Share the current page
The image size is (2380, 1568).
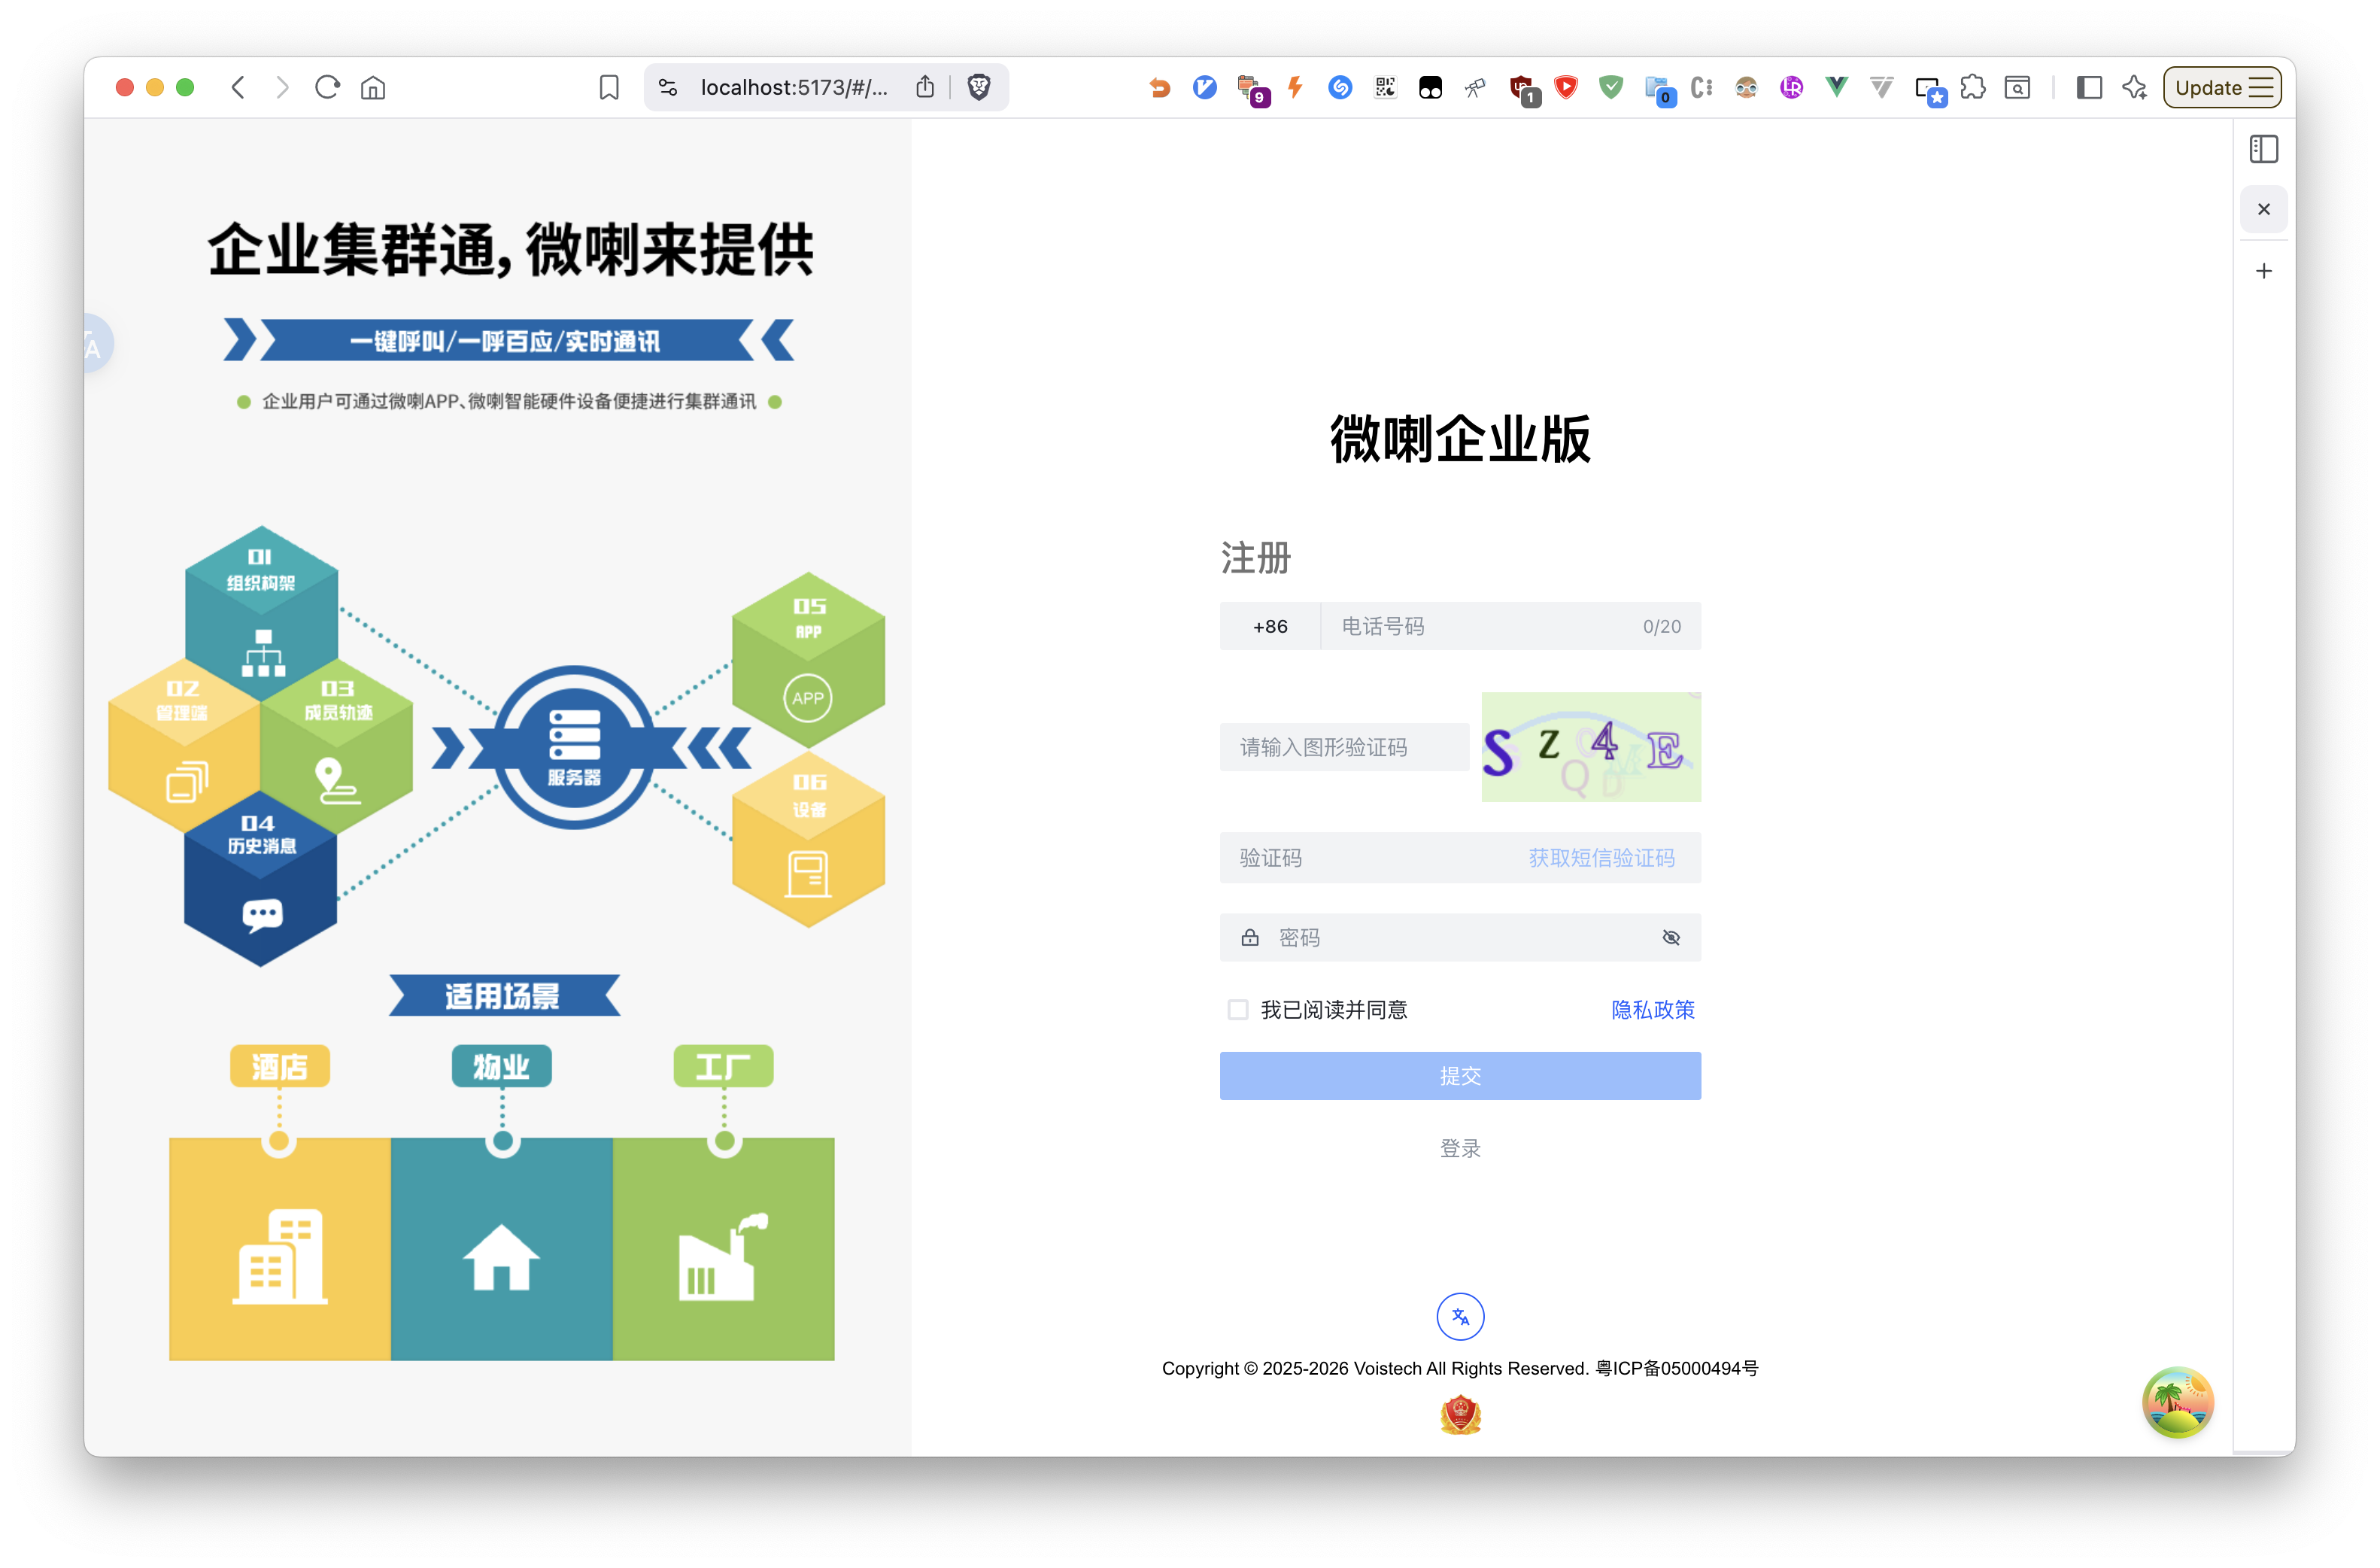925,88
